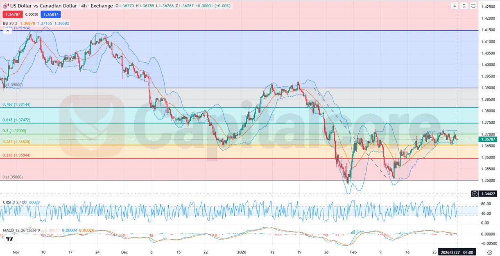
Task: Click the 1.42500 price scale value
Action: (x=489, y=7)
